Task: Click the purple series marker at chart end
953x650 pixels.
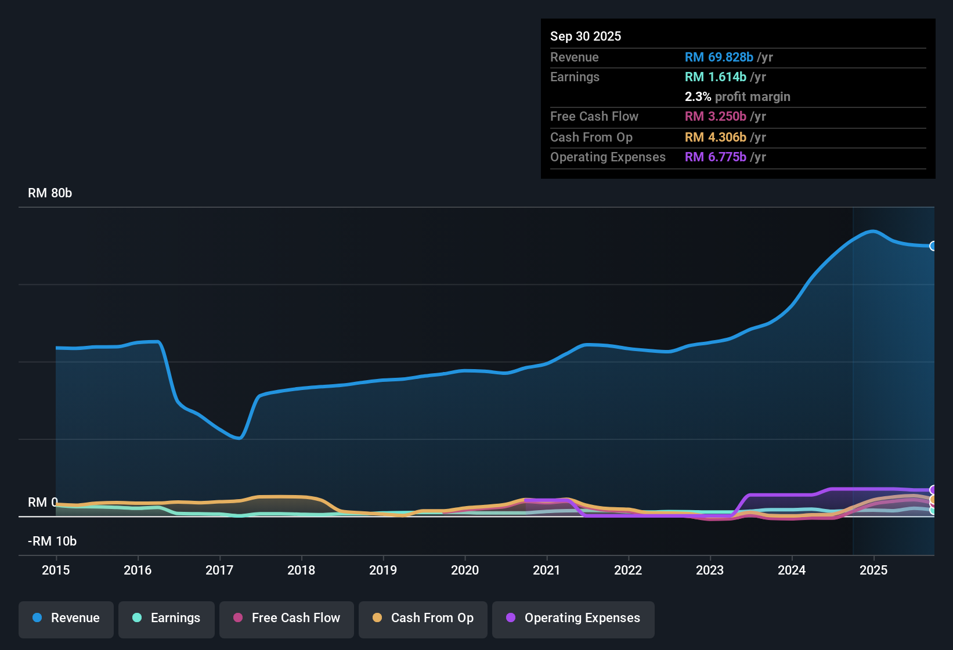Action: pyautogui.click(x=933, y=490)
